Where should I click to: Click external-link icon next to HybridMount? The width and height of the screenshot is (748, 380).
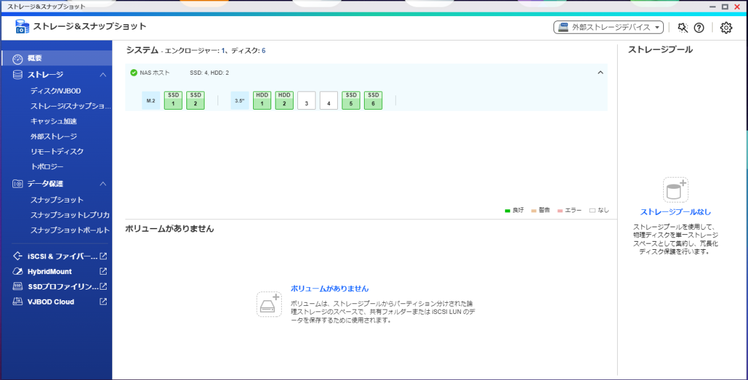[103, 272]
